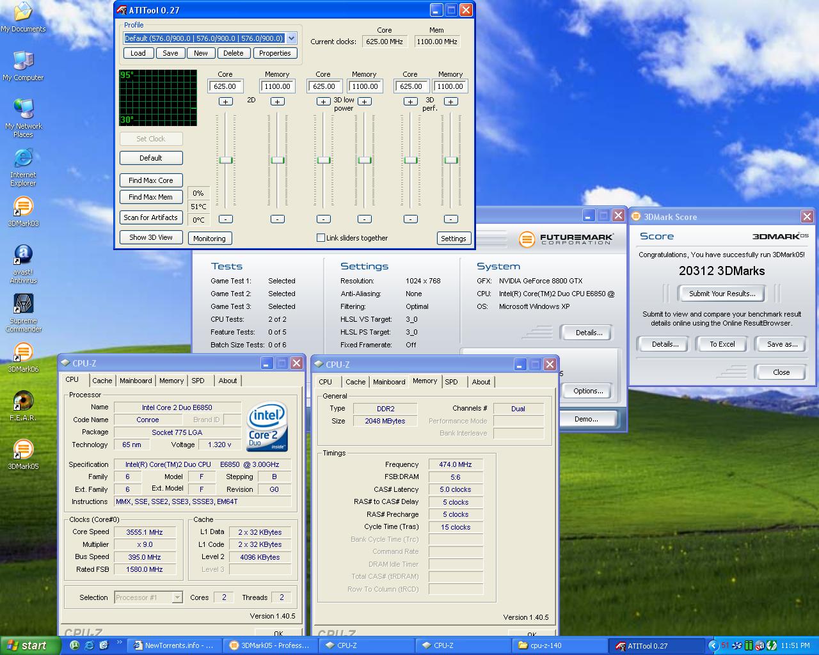Click the 3D perf. Memory value field

(450, 86)
